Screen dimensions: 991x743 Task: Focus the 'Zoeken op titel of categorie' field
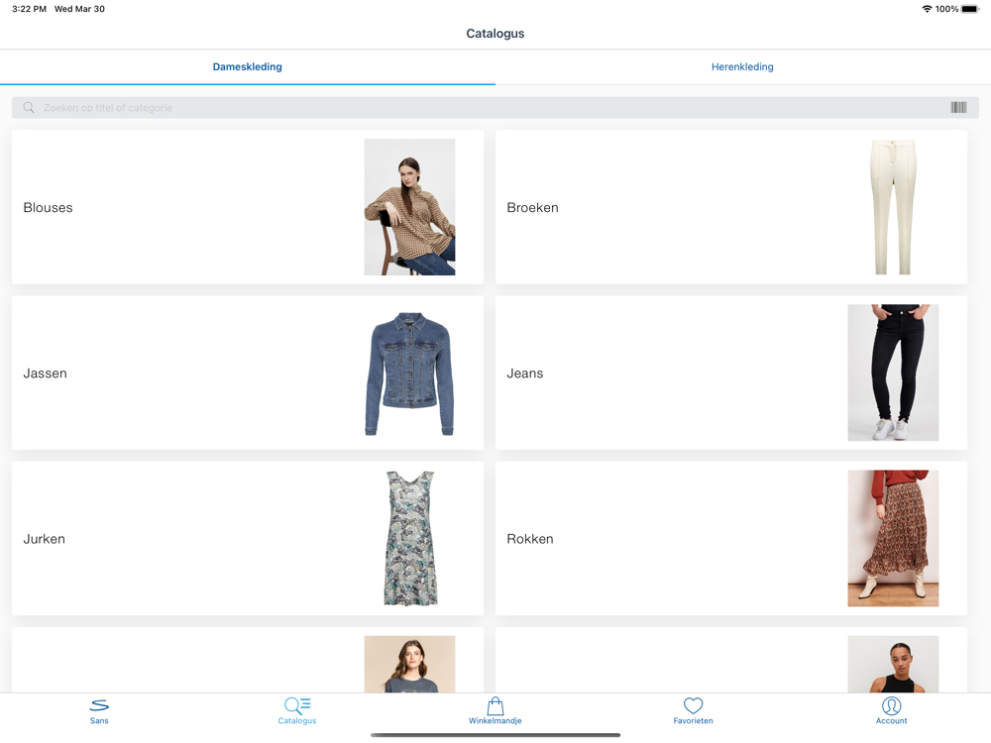click(x=495, y=107)
